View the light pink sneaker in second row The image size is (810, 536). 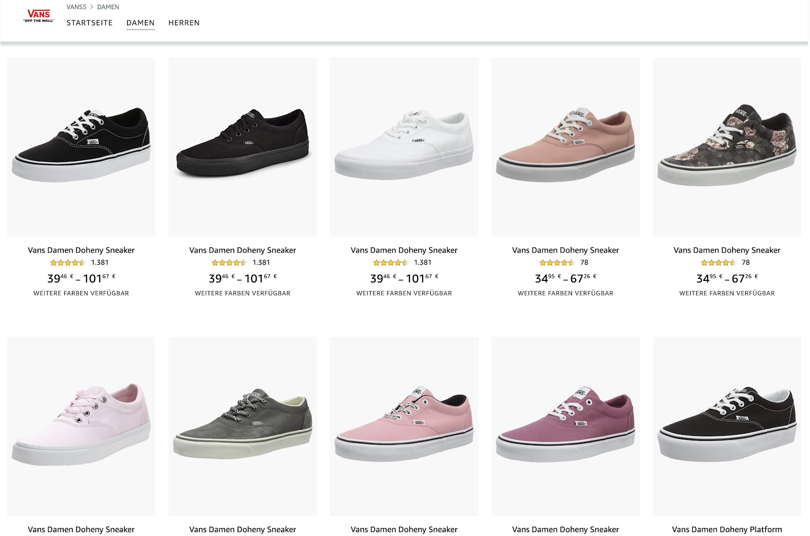click(81, 426)
